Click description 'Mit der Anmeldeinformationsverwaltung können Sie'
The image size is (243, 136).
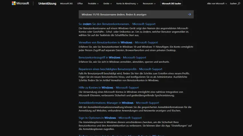click(x=135, y=109)
